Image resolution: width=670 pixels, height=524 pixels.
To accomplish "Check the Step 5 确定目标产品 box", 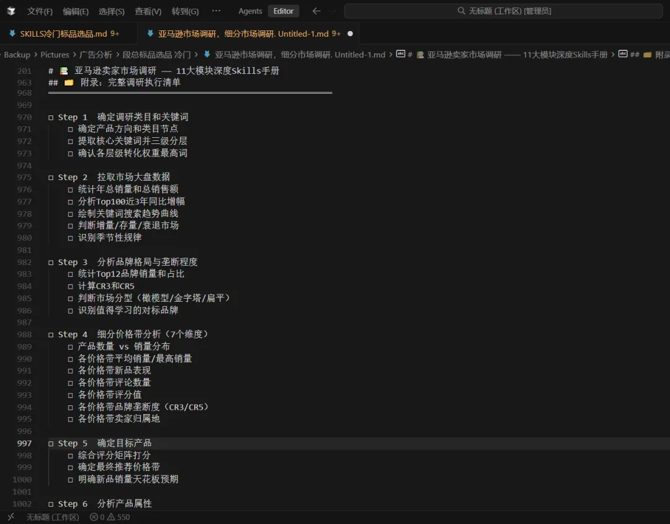I will point(51,443).
